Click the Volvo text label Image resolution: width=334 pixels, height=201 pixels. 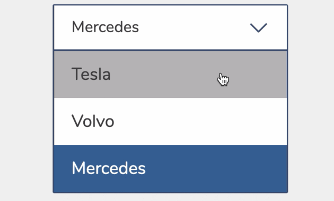click(x=93, y=121)
